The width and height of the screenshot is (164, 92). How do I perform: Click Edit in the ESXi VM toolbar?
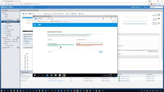click(68, 14)
